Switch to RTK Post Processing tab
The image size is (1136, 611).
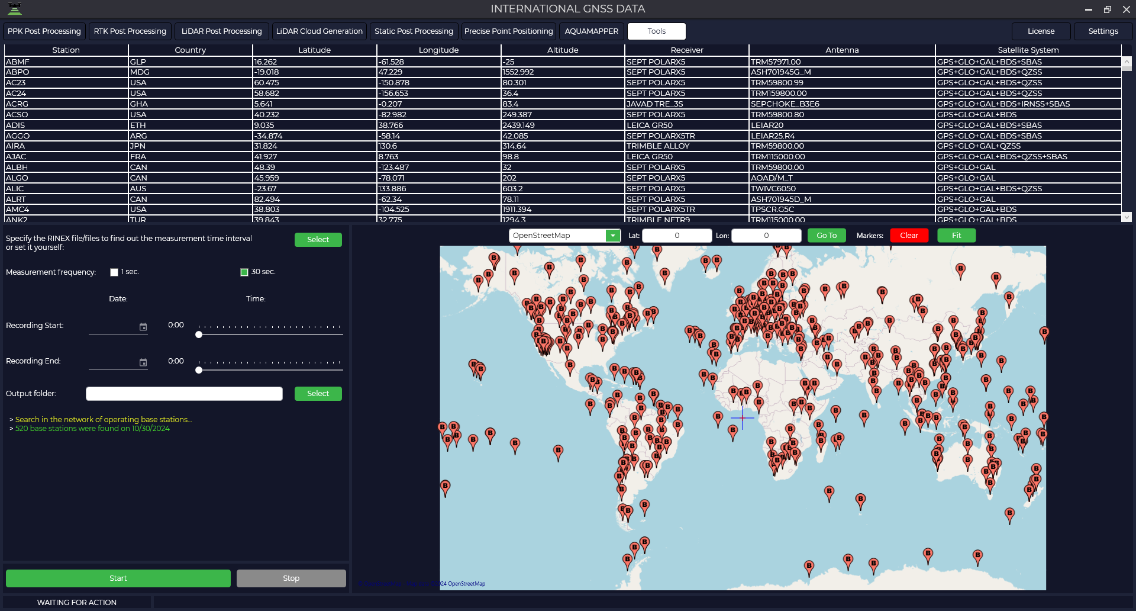130,31
